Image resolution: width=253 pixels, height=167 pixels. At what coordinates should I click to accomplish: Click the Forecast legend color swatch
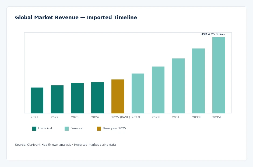[66, 128]
